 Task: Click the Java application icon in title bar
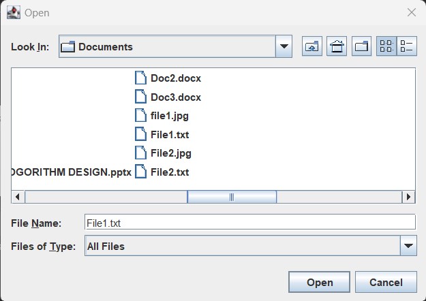pos(14,12)
